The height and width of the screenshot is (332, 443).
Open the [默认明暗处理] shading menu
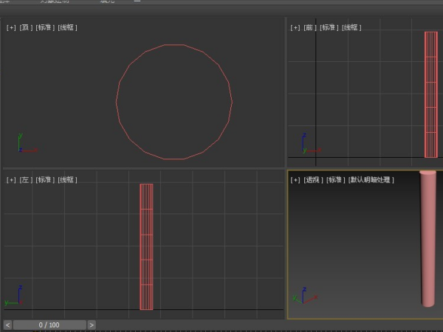click(x=371, y=180)
